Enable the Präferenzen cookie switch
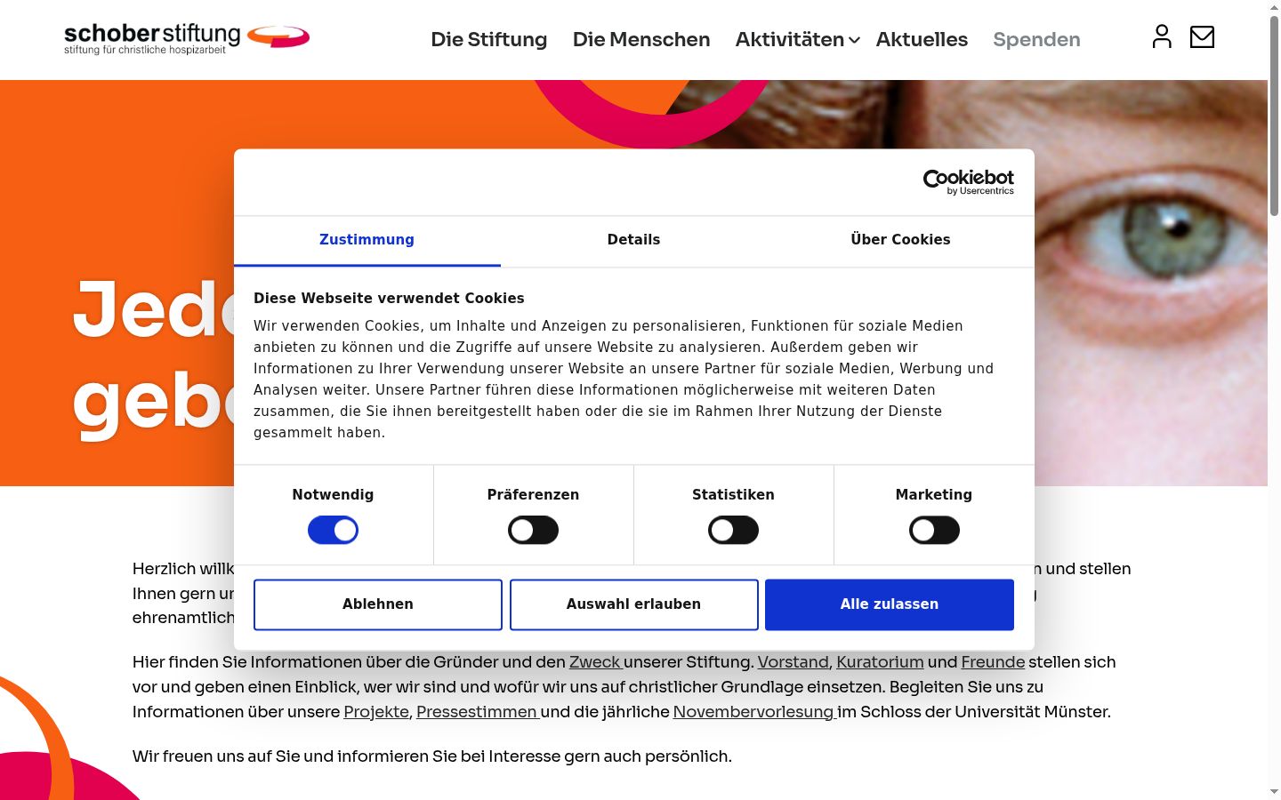Image resolution: width=1281 pixels, height=800 pixels. tap(533, 531)
